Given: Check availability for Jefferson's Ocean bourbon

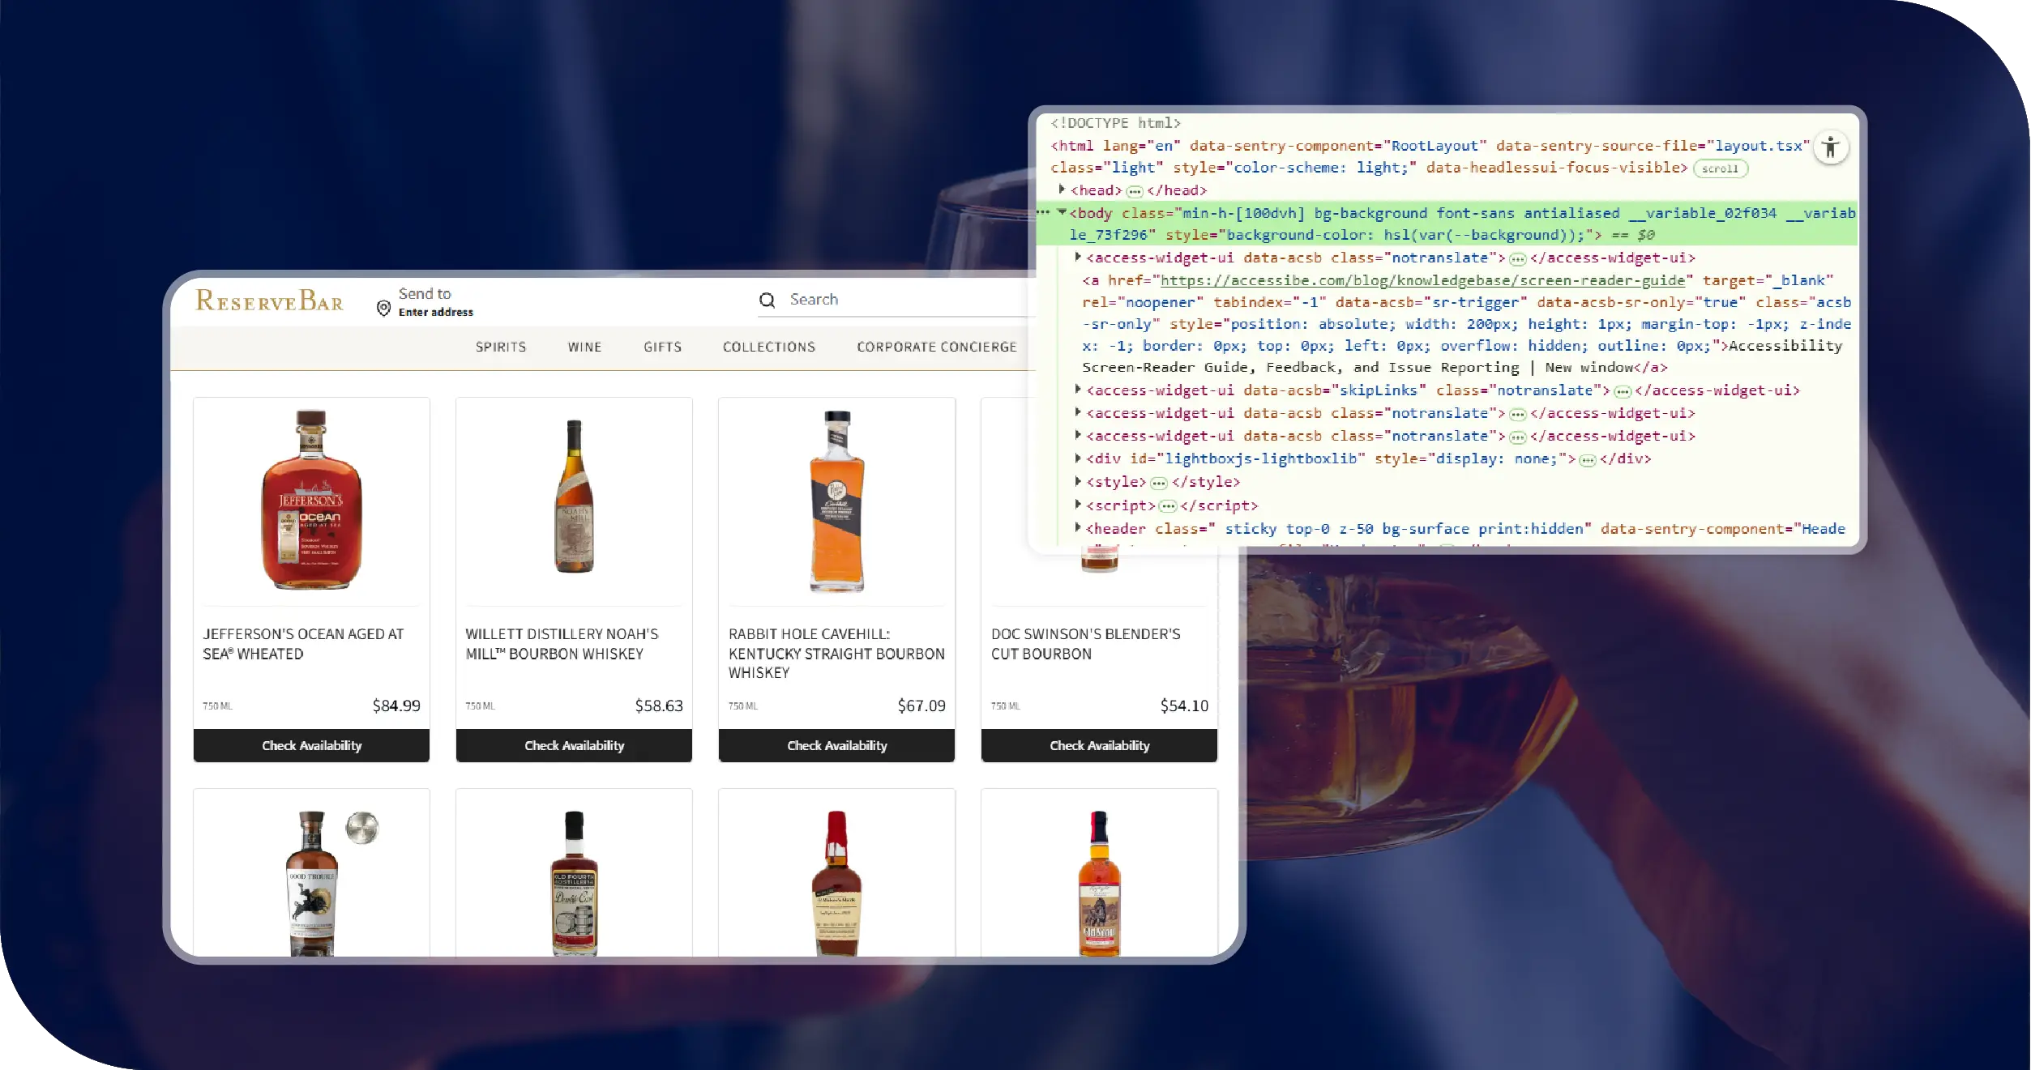Looking at the screenshot, I should pyautogui.click(x=311, y=745).
